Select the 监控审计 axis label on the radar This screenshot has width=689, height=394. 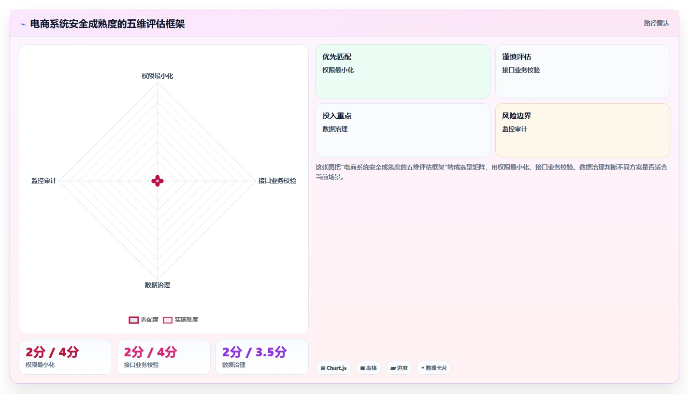pos(44,181)
